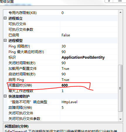Click the Ping 间隔(秒) property row
Screen dimensions: 126x132
coord(63,46)
